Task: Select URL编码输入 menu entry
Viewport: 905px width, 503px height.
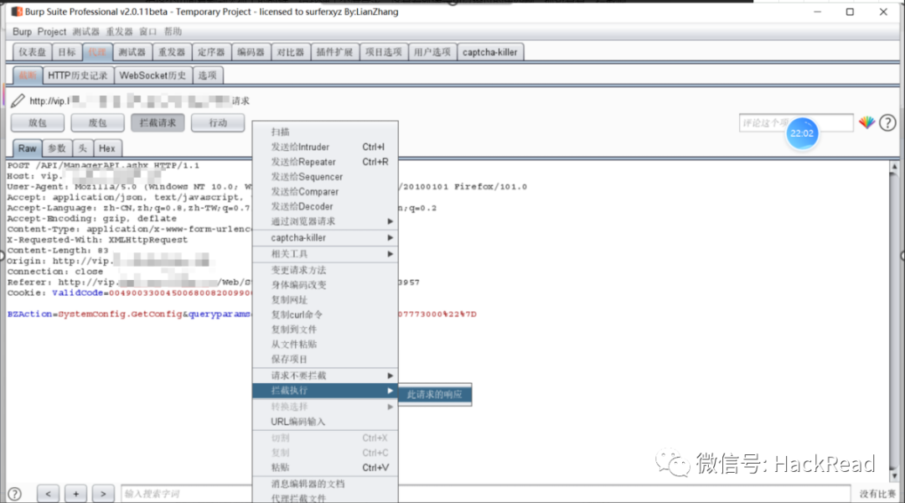Action: (325, 422)
